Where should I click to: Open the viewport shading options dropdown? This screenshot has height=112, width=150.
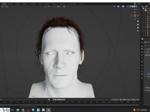[x=138, y=7]
